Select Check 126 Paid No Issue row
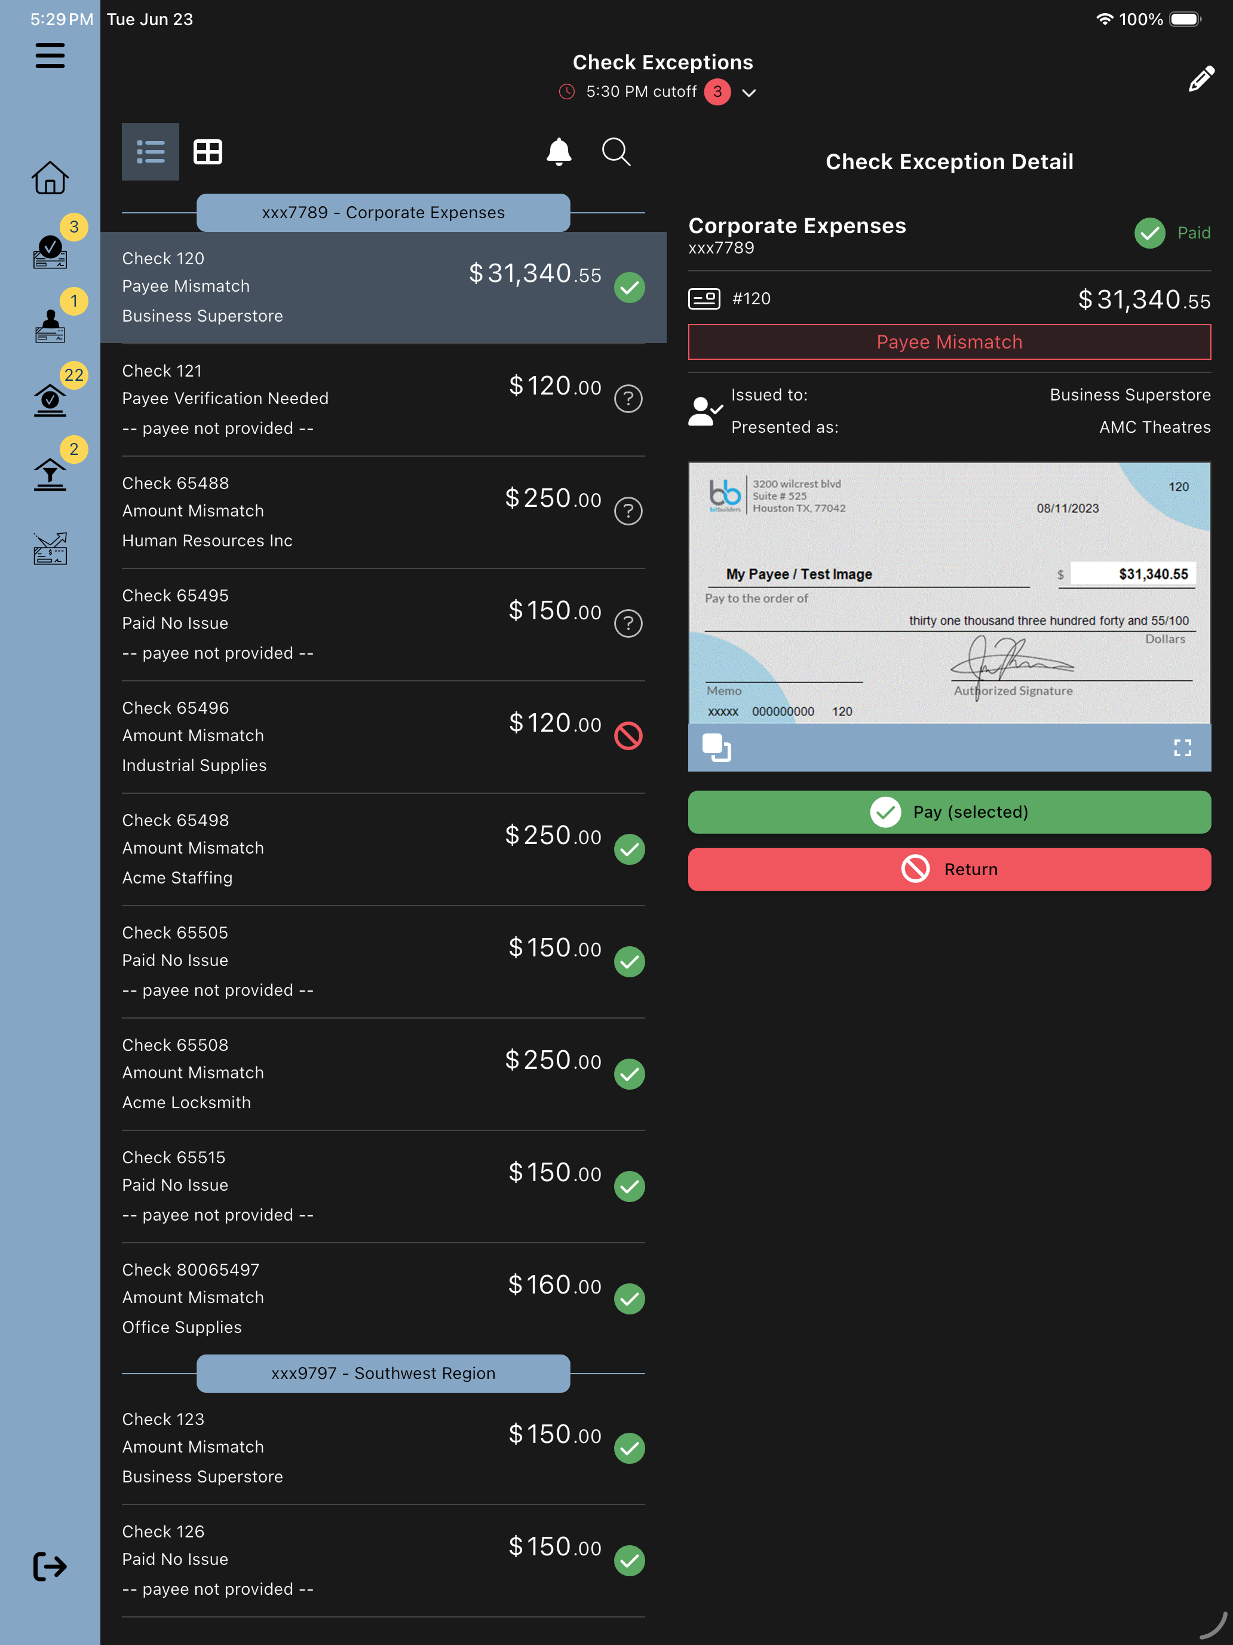 [x=384, y=1560]
